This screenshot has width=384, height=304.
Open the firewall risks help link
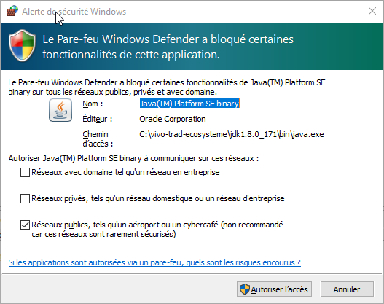click(x=154, y=262)
